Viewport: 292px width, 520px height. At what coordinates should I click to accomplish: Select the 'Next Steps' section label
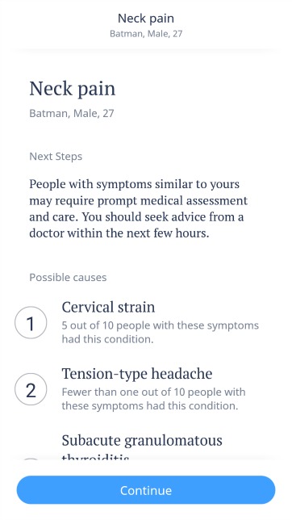[56, 156]
